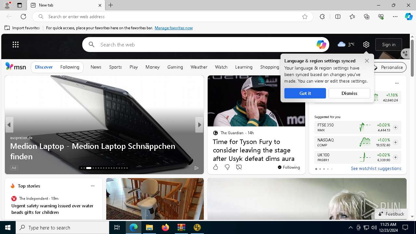Open weather 3°C widget

[346, 45]
